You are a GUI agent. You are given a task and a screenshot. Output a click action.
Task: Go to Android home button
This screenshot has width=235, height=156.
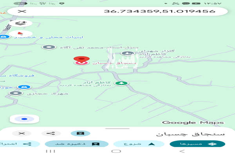tap(116, 151)
